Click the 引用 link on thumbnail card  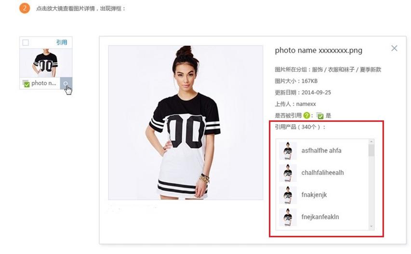pos(62,42)
